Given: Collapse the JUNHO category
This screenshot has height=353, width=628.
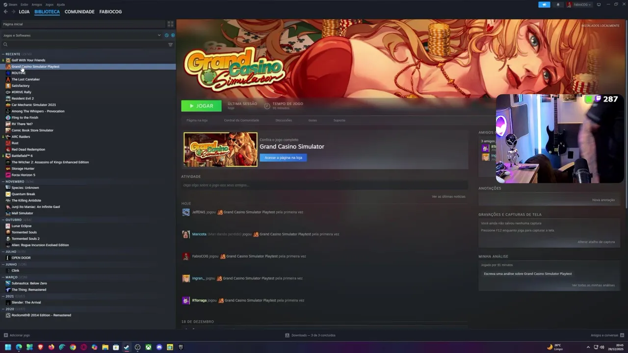Looking at the screenshot, I should [3, 264].
